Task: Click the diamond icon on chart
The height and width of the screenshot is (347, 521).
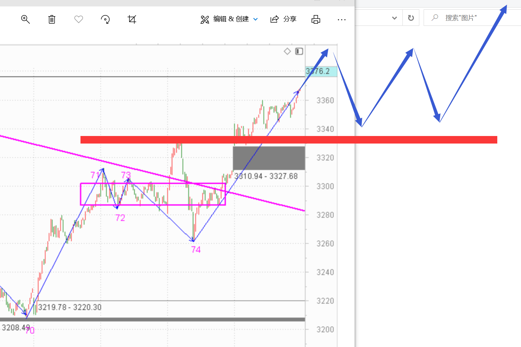Action: click(287, 51)
